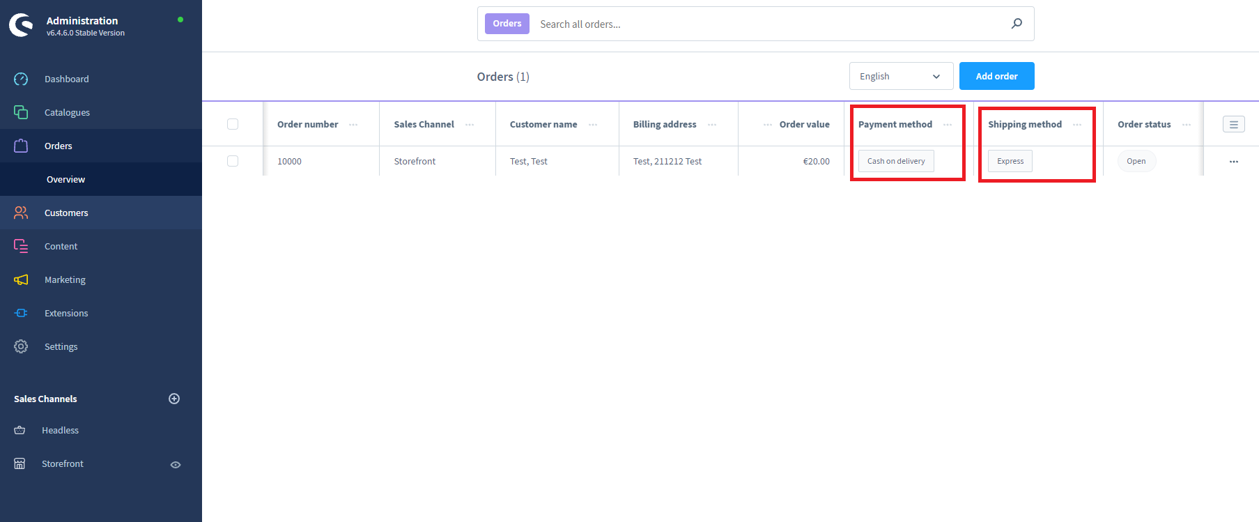Viewport: 1259px width, 522px height.
Task: Toggle the select-all orders checkbox
Action: pos(233,124)
